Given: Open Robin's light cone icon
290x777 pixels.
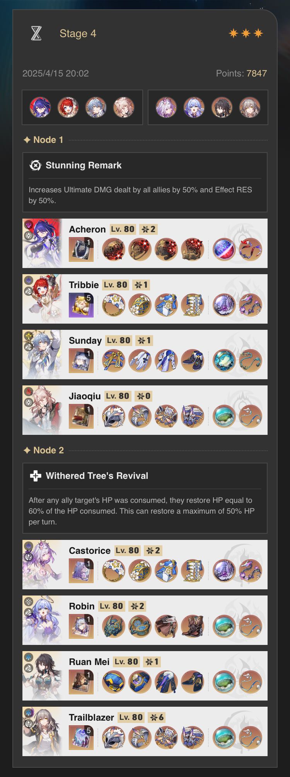Looking at the screenshot, I should tap(81, 626).
